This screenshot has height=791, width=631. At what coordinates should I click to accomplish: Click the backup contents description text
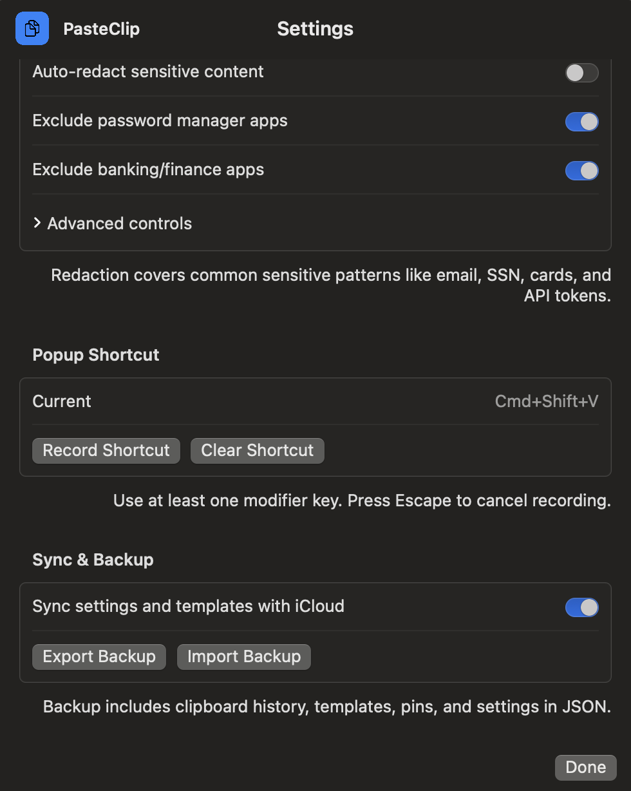pyautogui.click(x=326, y=706)
